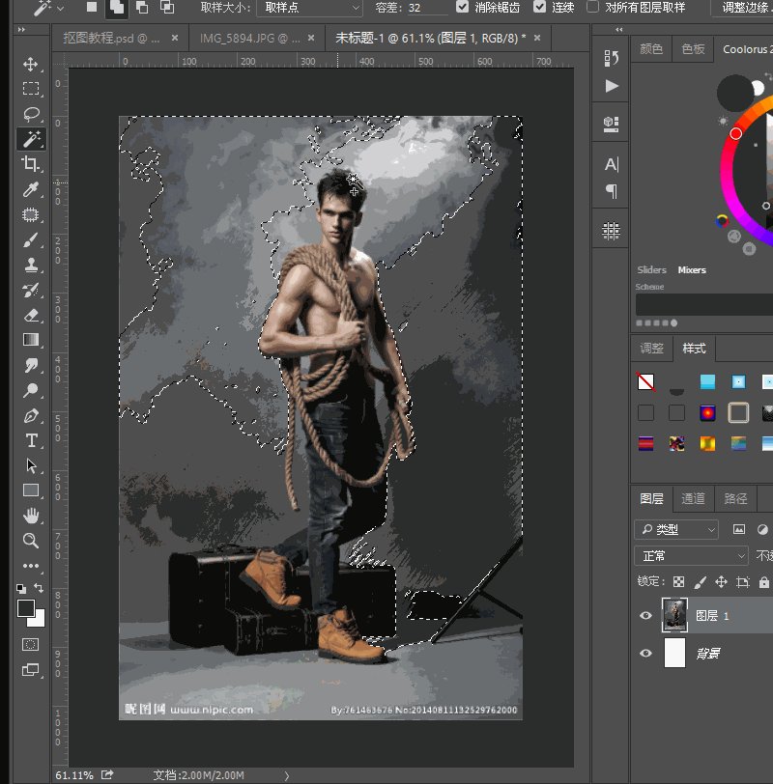The height and width of the screenshot is (784, 773).
Task: Select the History Brush tool
Action: coord(31,290)
